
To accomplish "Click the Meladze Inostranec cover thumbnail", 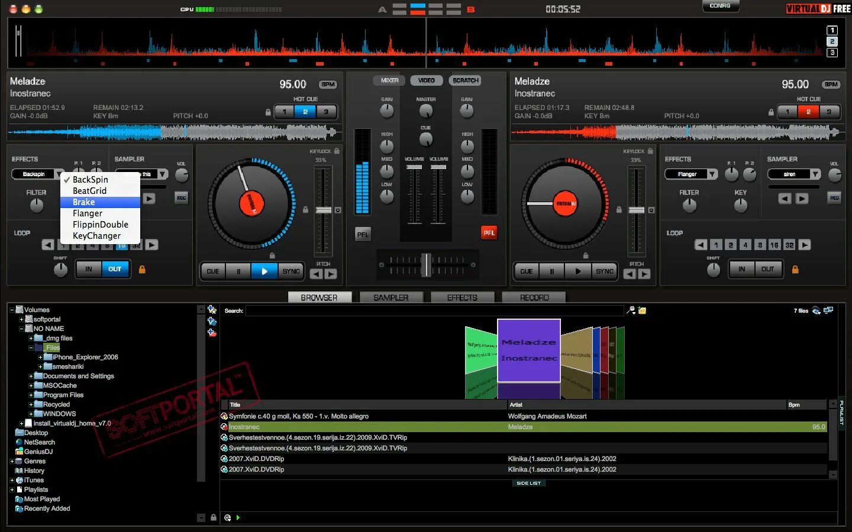I will [x=529, y=351].
